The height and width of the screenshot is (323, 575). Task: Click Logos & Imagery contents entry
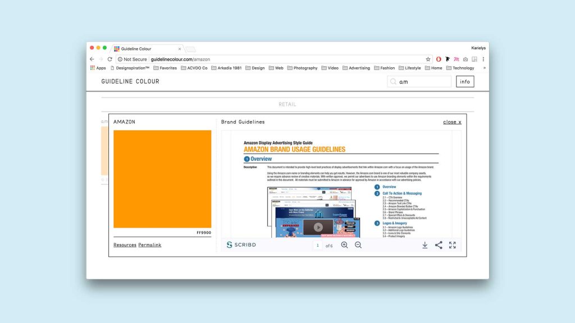395,223
